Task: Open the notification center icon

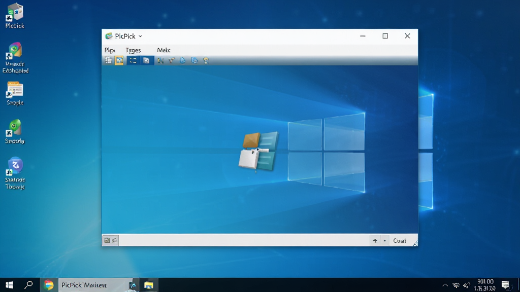Action: click(505, 285)
